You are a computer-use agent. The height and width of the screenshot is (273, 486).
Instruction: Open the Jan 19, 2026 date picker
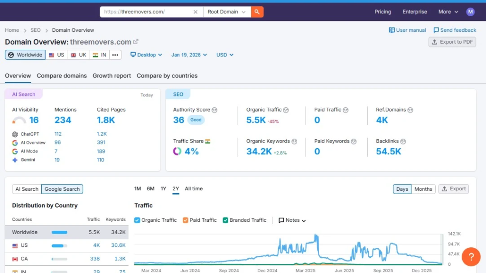pyautogui.click(x=189, y=55)
